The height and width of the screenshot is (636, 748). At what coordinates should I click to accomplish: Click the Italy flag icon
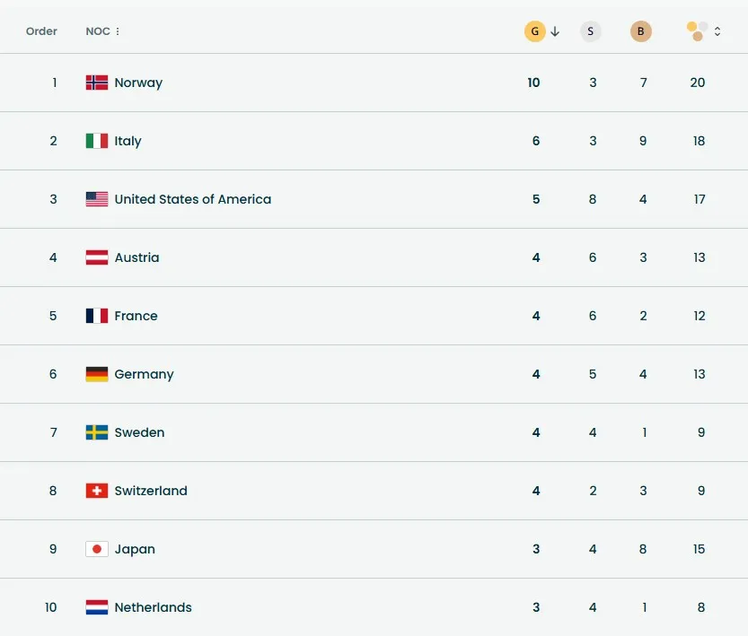pyautogui.click(x=97, y=141)
